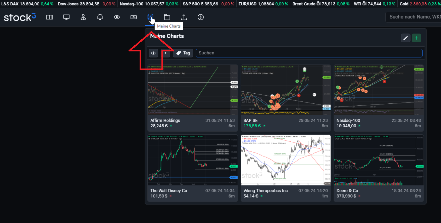The width and height of the screenshot is (441, 223).
Task: Click the Dow Jones ticker entry
Action: (x=87, y=4)
